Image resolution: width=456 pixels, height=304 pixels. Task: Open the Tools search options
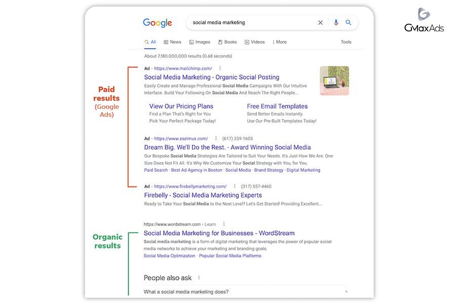[346, 42]
